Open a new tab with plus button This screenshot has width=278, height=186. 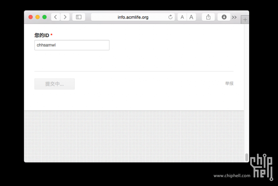click(245, 20)
